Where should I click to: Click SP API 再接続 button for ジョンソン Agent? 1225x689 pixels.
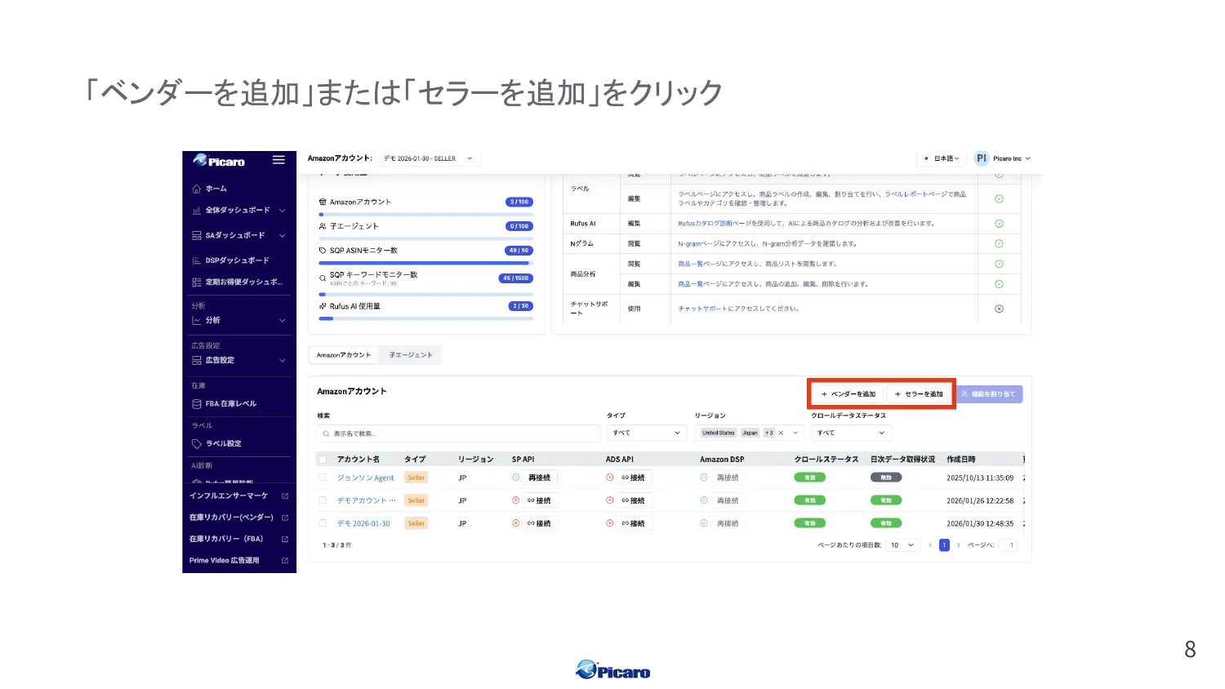point(540,478)
